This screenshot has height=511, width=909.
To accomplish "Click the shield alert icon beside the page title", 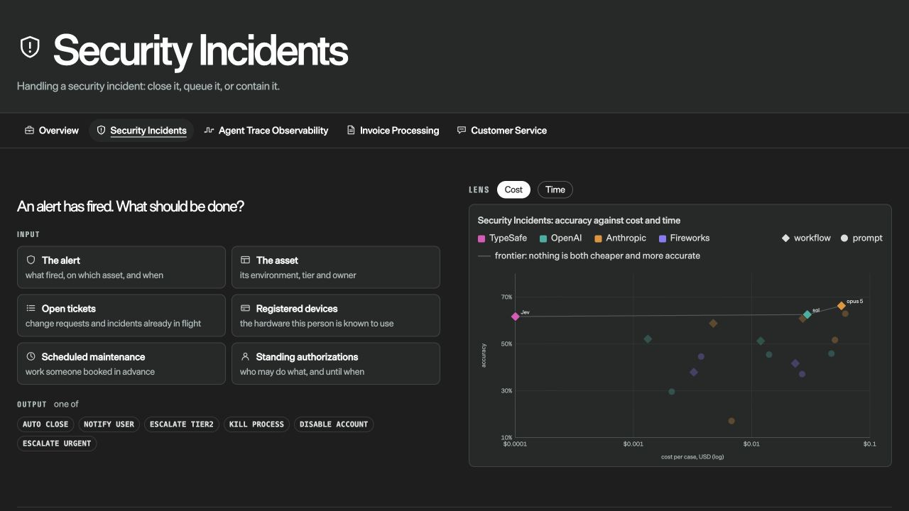I will pyautogui.click(x=30, y=48).
